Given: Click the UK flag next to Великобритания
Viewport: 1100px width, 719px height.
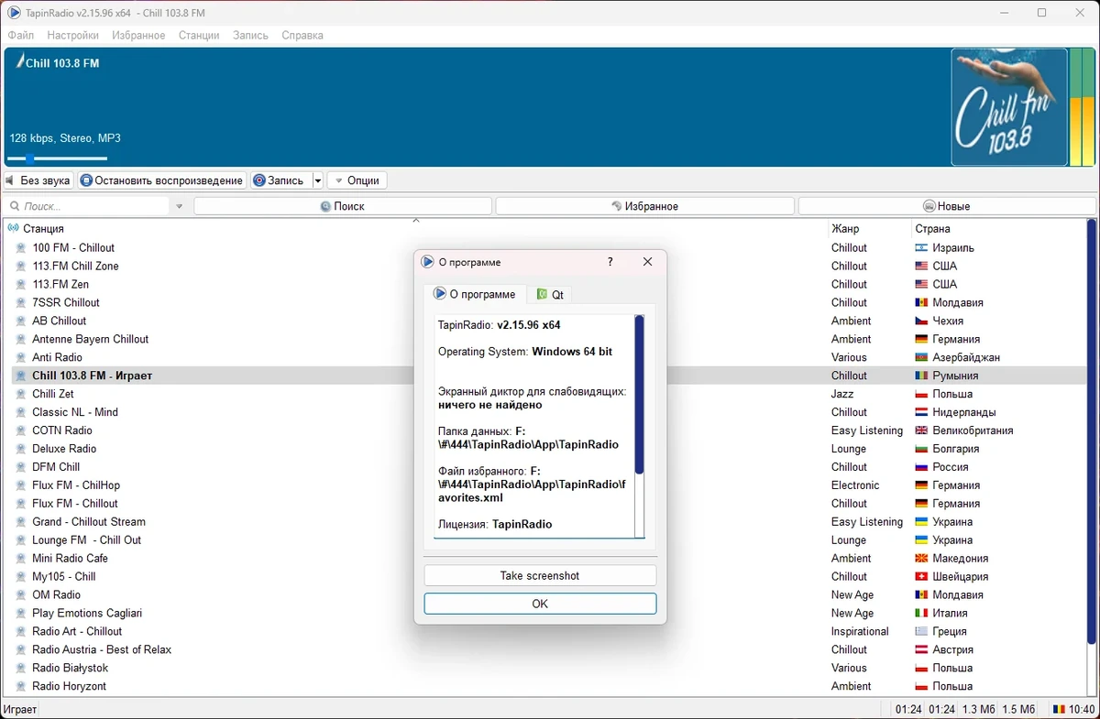Looking at the screenshot, I should click(x=921, y=430).
